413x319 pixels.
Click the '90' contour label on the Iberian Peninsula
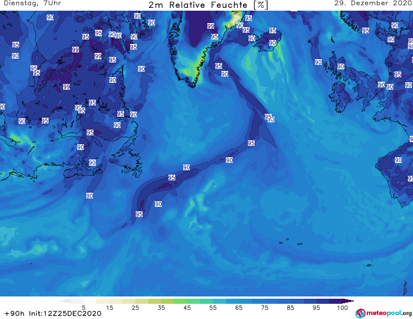tap(398, 160)
